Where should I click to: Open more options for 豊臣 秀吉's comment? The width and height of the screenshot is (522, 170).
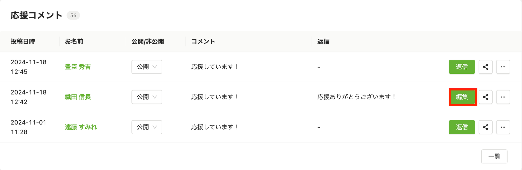pyautogui.click(x=503, y=67)
